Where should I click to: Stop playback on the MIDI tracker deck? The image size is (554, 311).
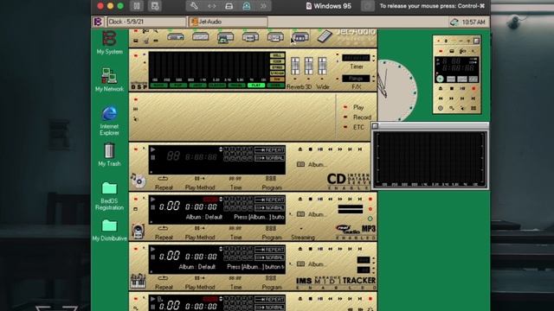click(310, 249)
